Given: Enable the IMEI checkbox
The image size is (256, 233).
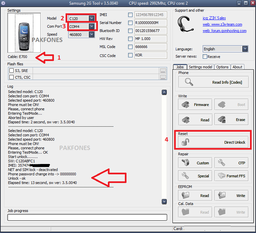Looking at the screenshot, I should tap(130, 15).
